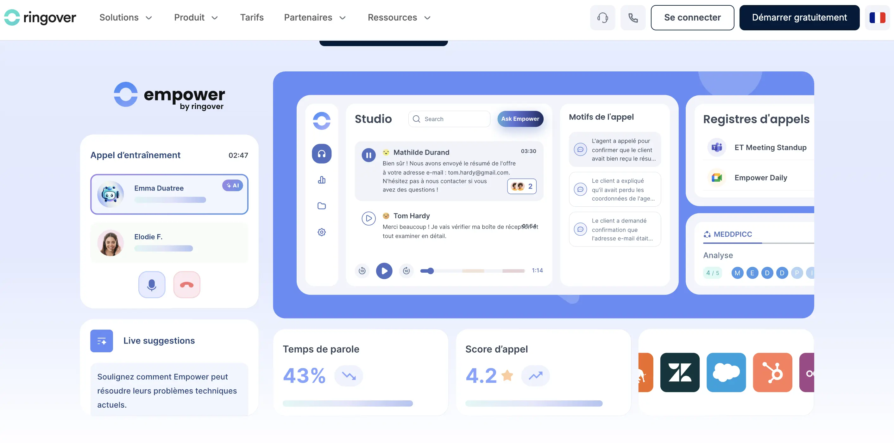Select the headphones icon in Studio sidebar

pos(321,154)
